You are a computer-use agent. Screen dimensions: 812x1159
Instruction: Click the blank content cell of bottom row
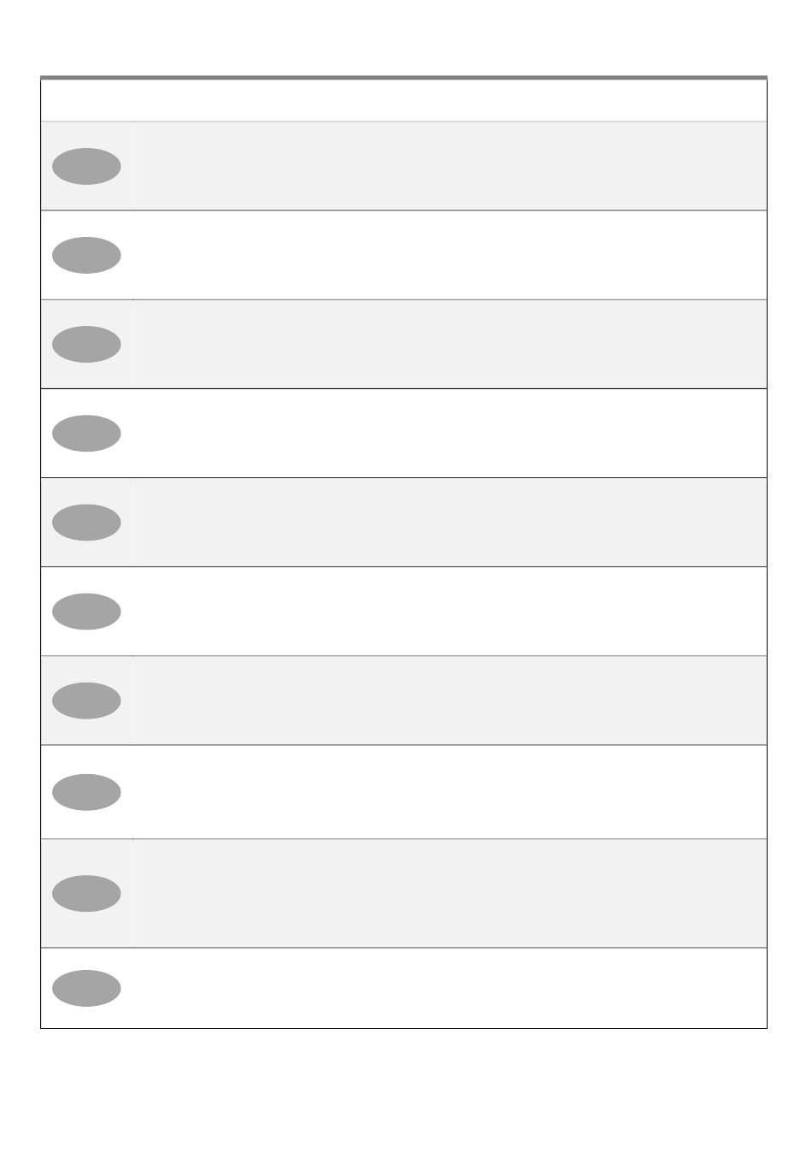pos(450,988)
